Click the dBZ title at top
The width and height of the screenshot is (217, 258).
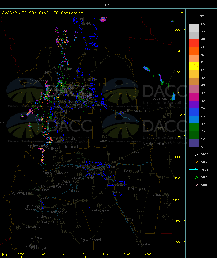pos(108,4)
